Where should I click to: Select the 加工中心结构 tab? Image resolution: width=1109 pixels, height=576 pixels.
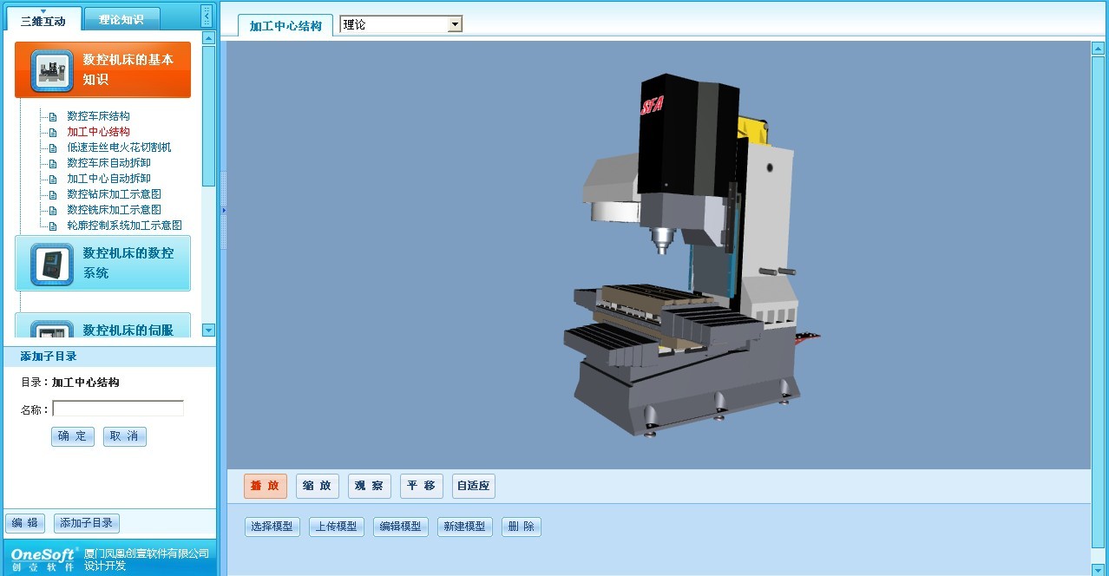[x=285, y=26]
